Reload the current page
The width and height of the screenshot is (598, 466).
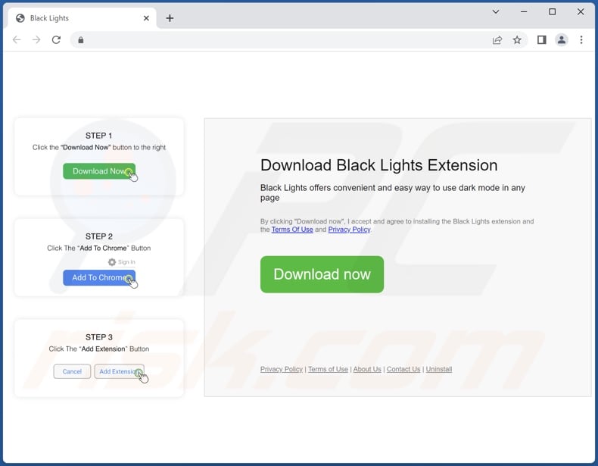pyautogui.click(x=56, y=39)
